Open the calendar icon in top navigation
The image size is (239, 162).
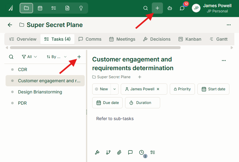click(x=40, y=8)
